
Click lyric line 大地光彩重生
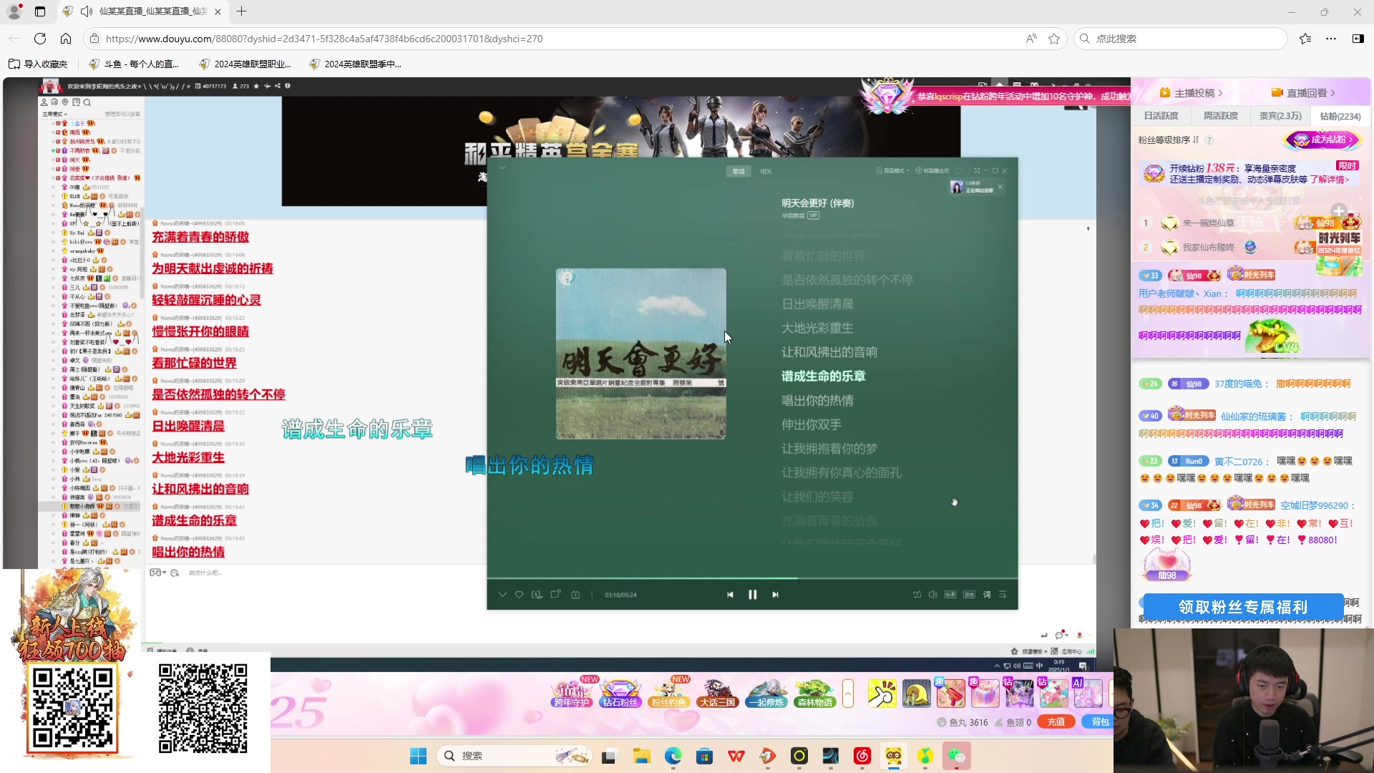pyautogui.click(x=817, y=328)
